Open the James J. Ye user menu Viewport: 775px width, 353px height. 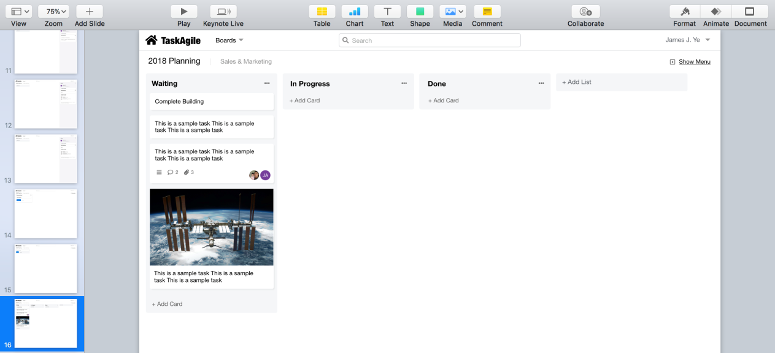(x=688, y=40)
